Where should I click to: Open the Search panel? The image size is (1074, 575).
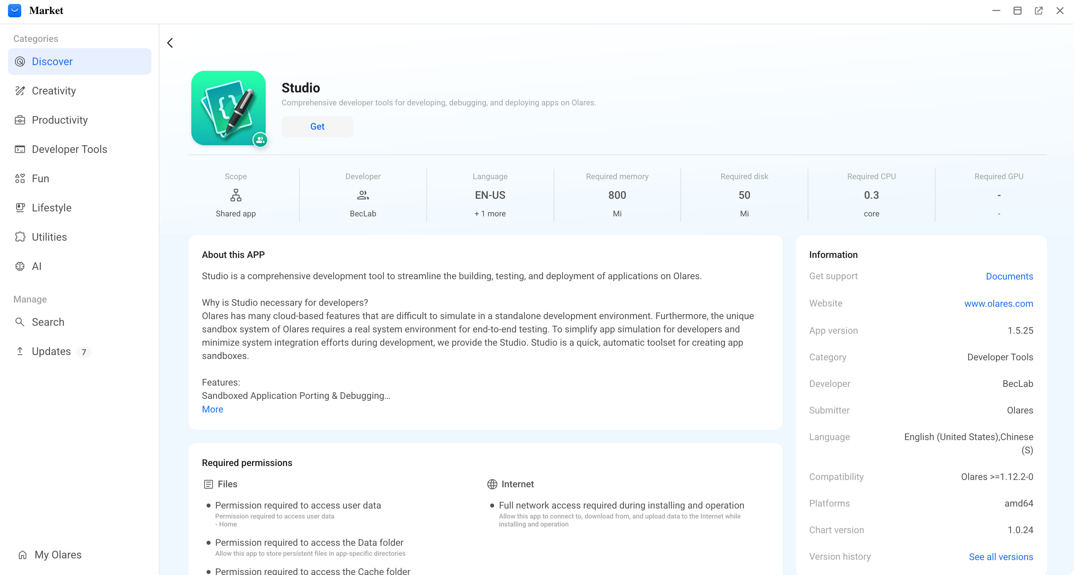(47, 322)
